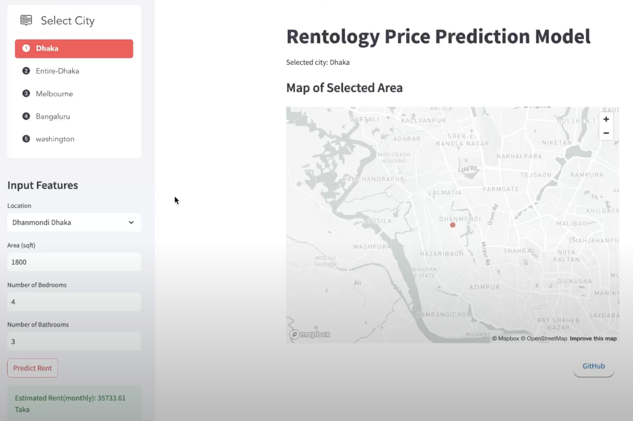Click the Improve this map link
The height and width of the screenshot is (421, 633).
593,339
